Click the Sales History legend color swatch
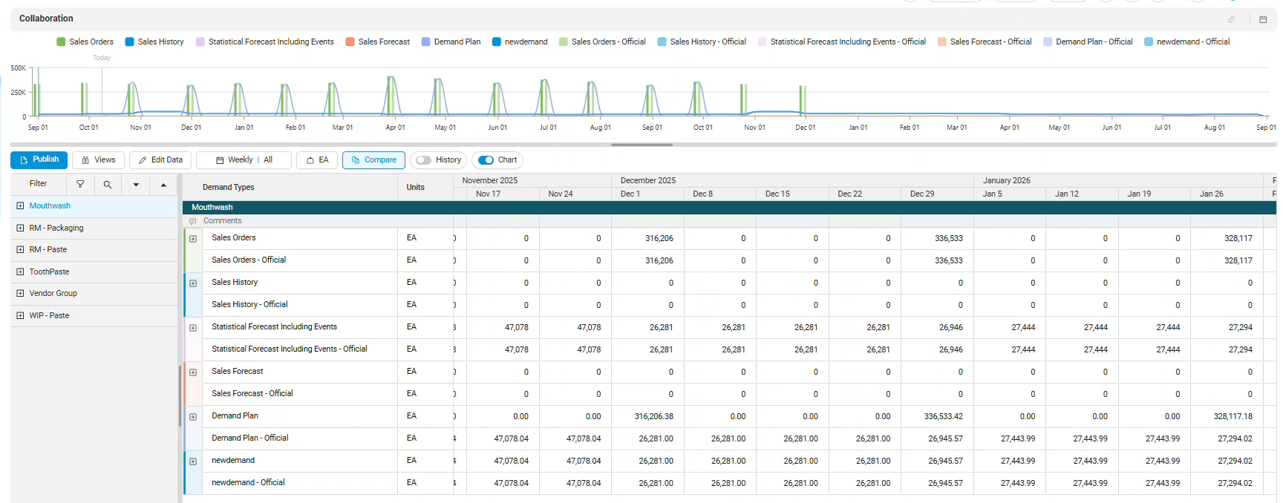 [130, 42]
